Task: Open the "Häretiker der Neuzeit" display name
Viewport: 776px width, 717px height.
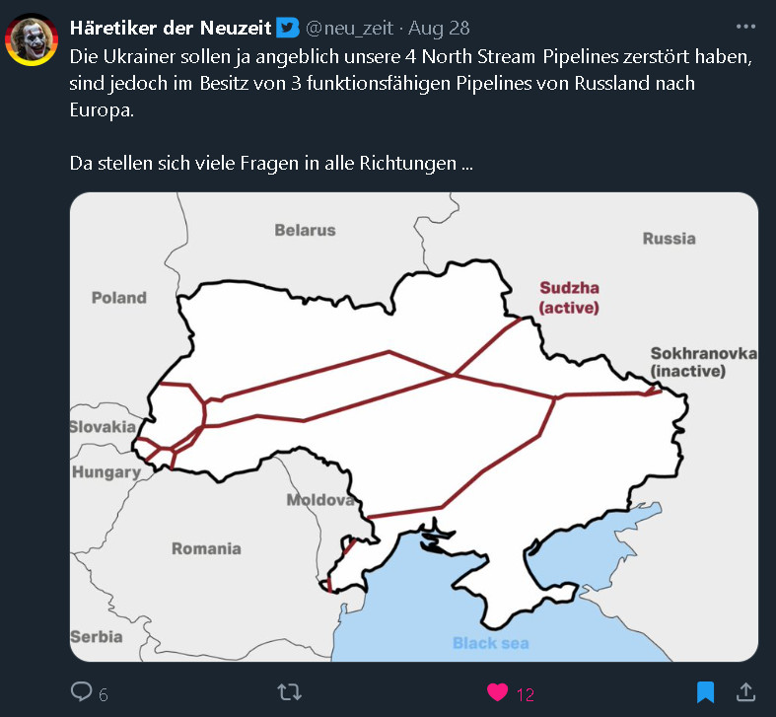Action: (x=171, y=28)
